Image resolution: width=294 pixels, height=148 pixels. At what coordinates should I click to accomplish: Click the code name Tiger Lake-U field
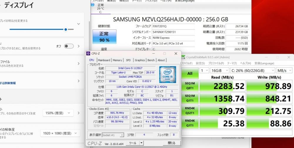[118, 72]
